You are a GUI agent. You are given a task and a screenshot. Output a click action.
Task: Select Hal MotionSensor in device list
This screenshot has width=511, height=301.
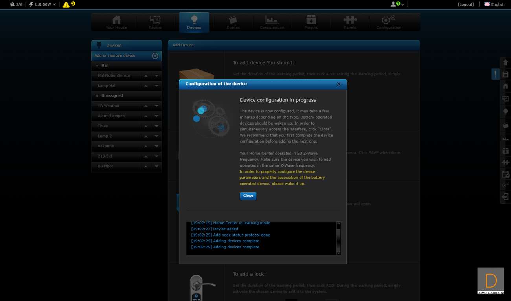[114, 75]
